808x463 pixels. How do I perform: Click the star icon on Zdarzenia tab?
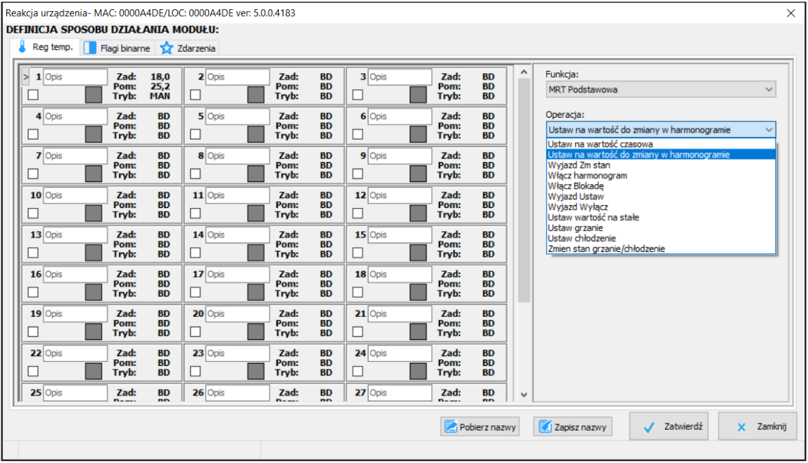point(166,48)
